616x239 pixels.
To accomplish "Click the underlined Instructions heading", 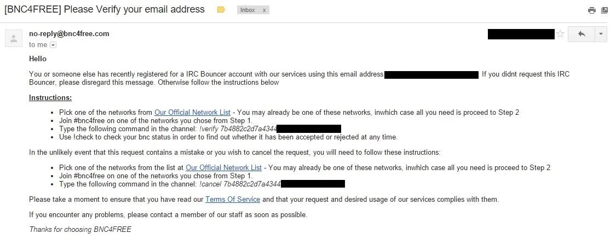I will 50,97.
